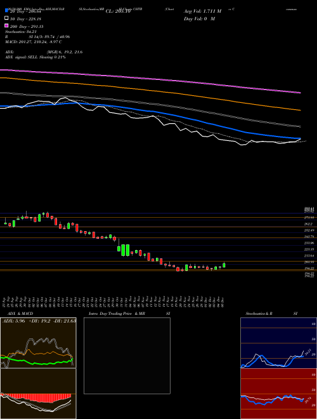Click the 262.2 price axis label
The height and width of the screenshot is (419, 317).
tap(309, 224)
